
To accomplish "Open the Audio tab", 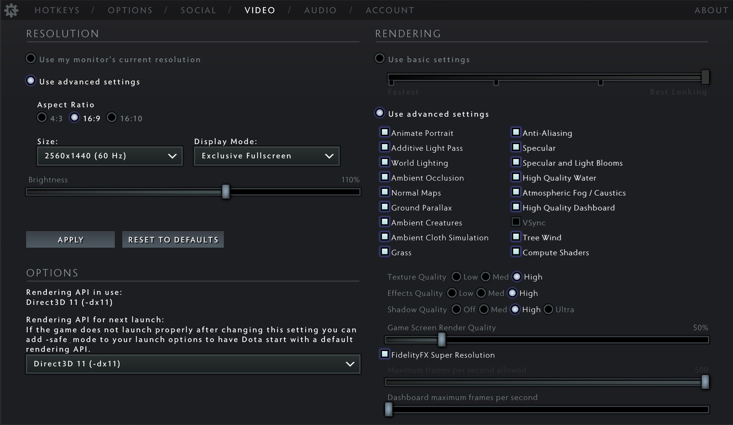I will pos(320,10).
